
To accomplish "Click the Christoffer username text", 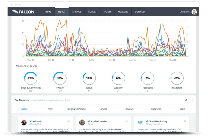I will point(185,12).
